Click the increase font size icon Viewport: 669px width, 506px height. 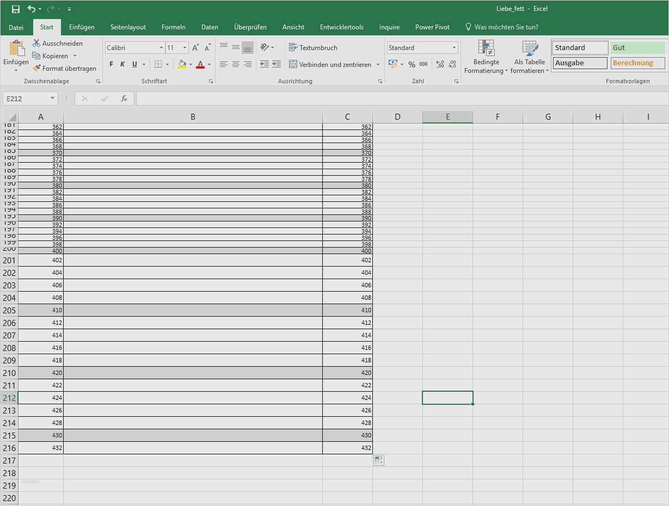pos(195,48)
